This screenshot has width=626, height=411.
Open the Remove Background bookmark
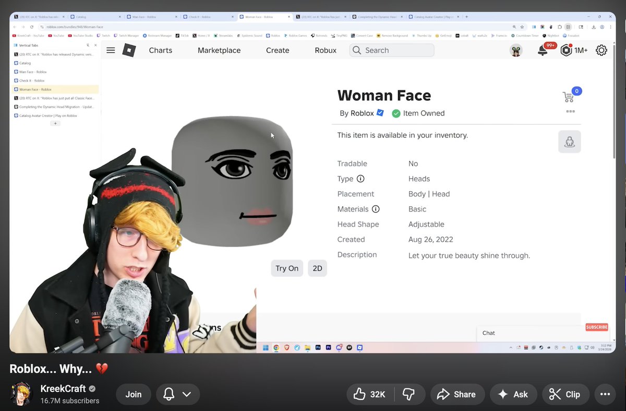(392, 36)
